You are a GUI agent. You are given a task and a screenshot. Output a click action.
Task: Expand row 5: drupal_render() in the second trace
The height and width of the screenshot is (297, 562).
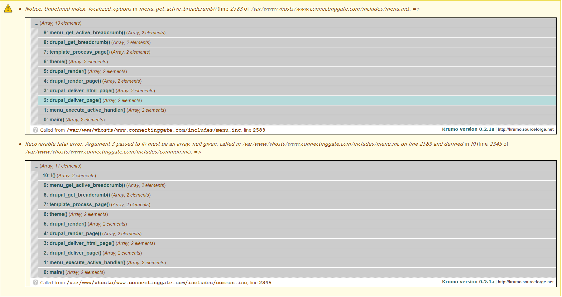297,224
